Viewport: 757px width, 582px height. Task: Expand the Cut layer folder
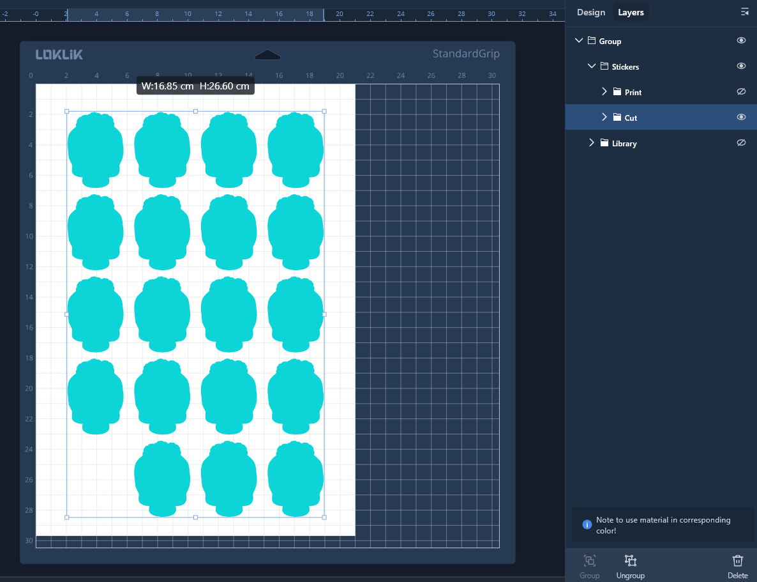pos(604,118)
